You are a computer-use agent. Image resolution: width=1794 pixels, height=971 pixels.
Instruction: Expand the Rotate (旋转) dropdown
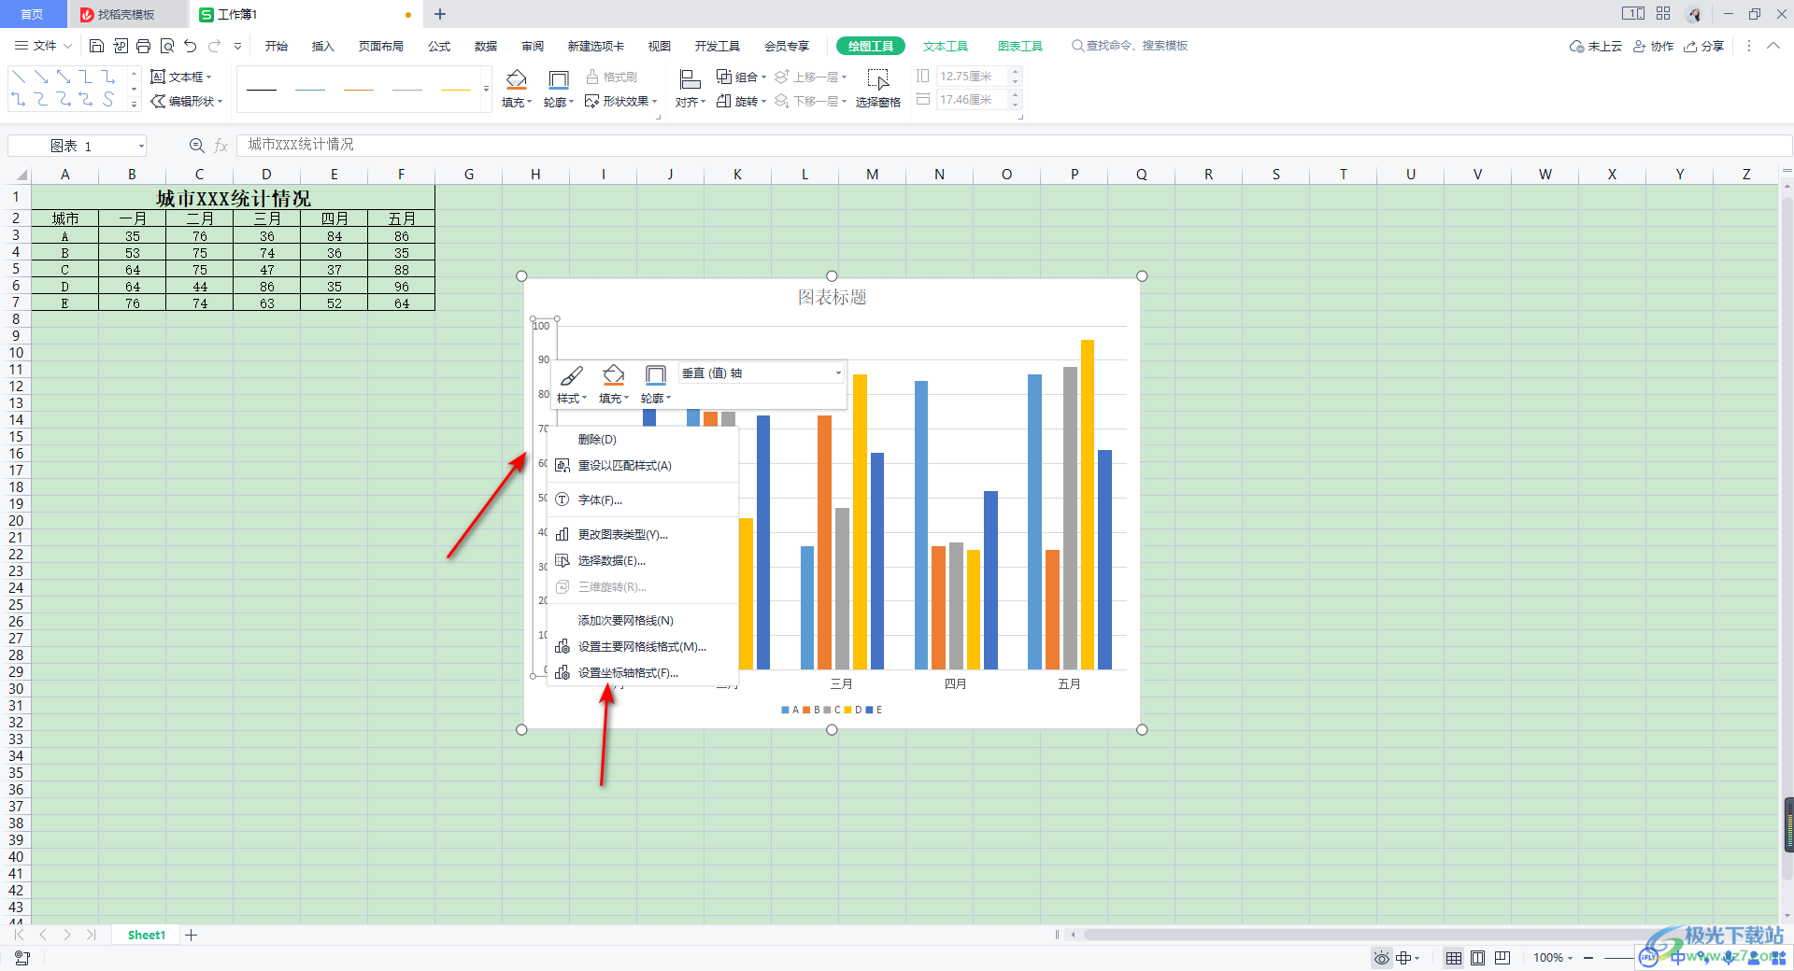pos(763,101)
